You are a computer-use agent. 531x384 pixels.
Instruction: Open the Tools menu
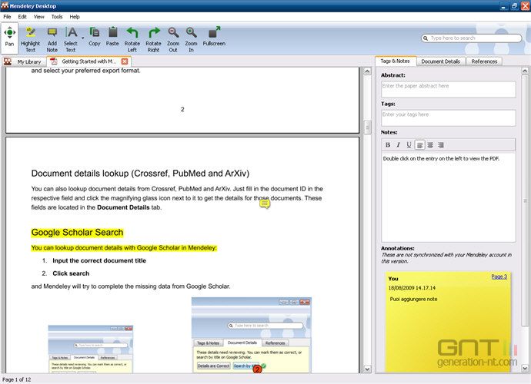57,16
